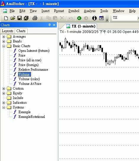139x161 pixels.
Task: Open the Window menu
Action: click(x=118, y=11)
